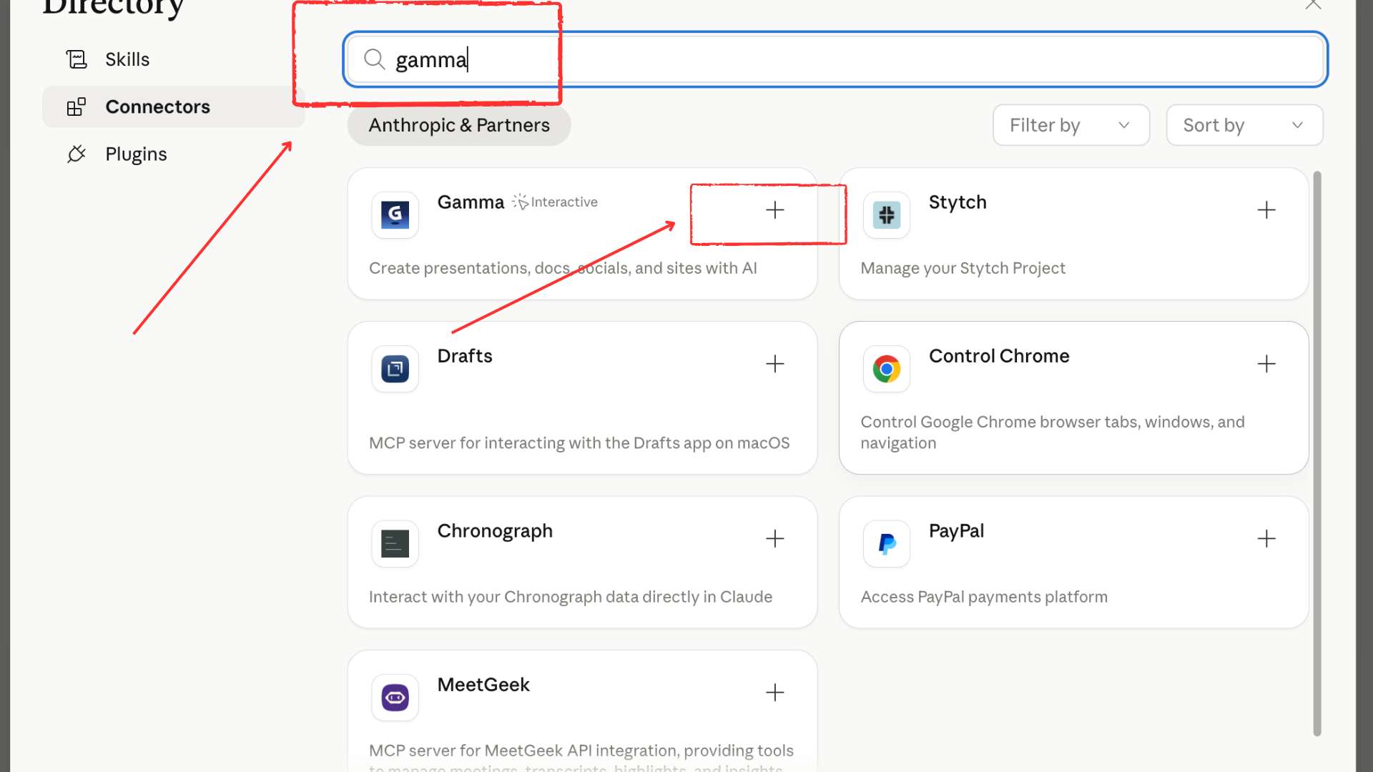This screenshot has height=772, width=1373.
Task: Click the Stytch connector logo icon
Action: pyautogui.click(x=886, y=214)
